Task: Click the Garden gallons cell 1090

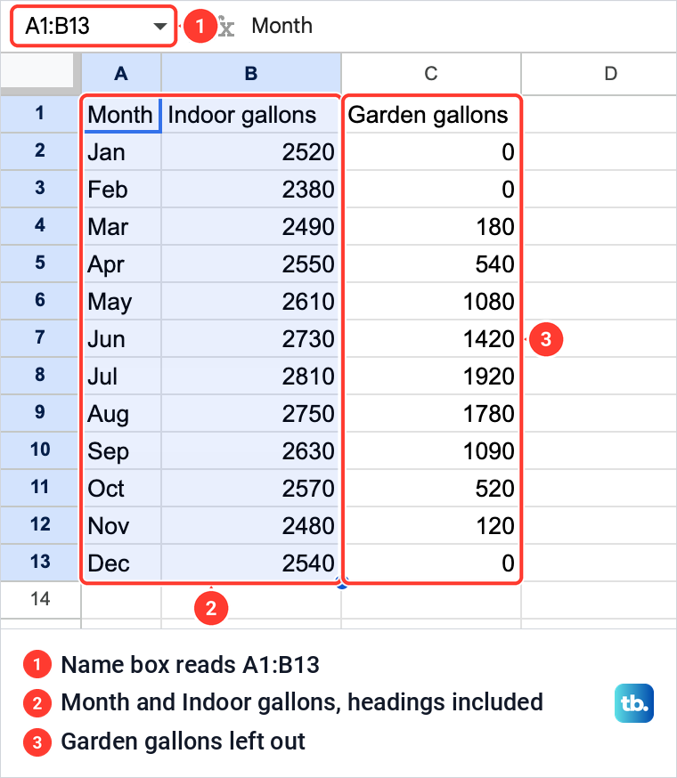Action: 431,450
